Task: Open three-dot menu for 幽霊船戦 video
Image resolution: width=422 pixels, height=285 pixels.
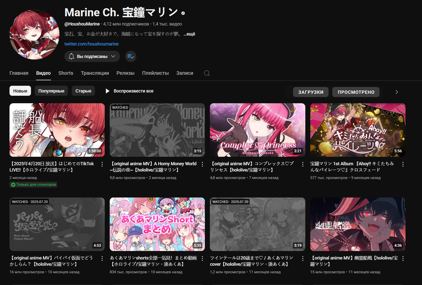Action: (403, 258)
